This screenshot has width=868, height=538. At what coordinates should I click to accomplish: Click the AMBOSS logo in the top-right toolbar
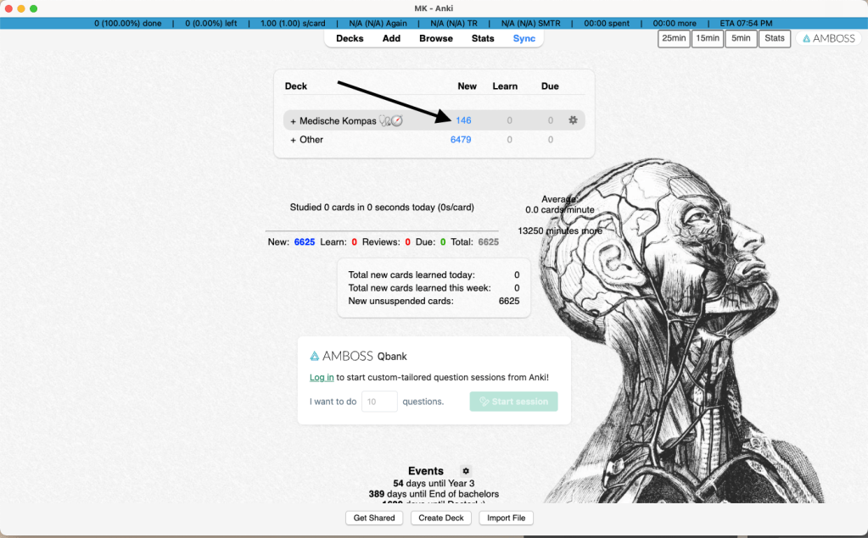click(x=827, y=38)
